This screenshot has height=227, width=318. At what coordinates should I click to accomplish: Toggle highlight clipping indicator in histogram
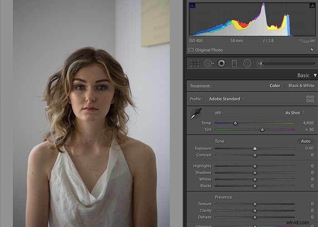pos(313,5)
